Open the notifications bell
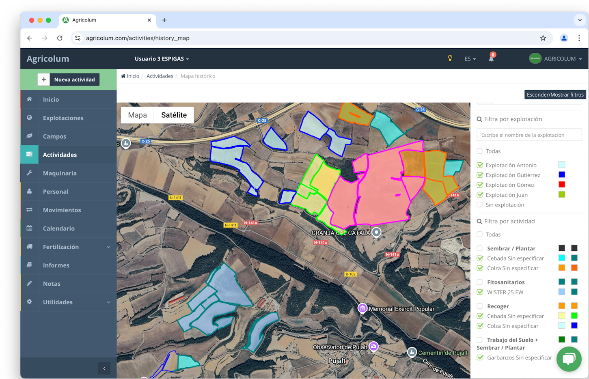 pos(491,58)
